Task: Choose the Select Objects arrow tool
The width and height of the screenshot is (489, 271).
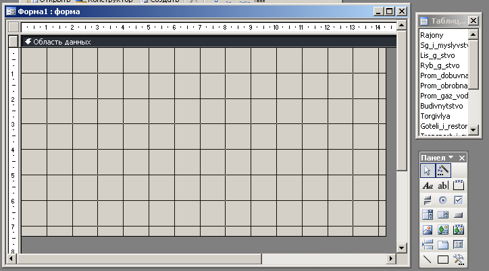Action: point(428,171)
